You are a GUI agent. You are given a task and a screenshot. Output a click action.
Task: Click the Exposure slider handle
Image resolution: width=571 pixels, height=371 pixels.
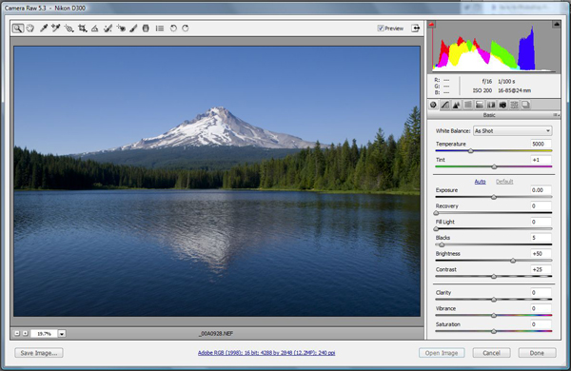[x=494, y=197]
